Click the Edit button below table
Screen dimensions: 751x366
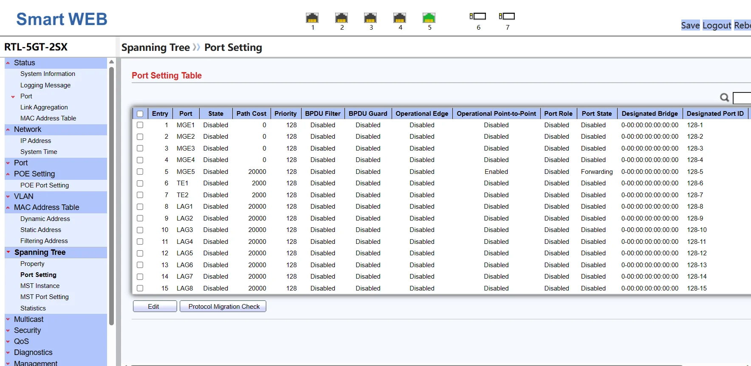pyautogui.click(x=155, y=306)
